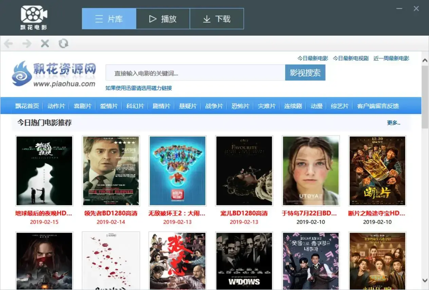Click the vertical scrollbar thumb
This screenshot has width=429, height=290.
point(425,97)
